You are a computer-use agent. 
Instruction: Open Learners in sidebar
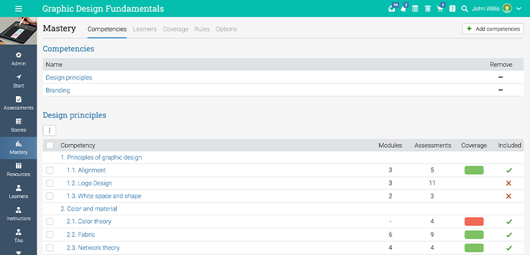tap(19, 192)
